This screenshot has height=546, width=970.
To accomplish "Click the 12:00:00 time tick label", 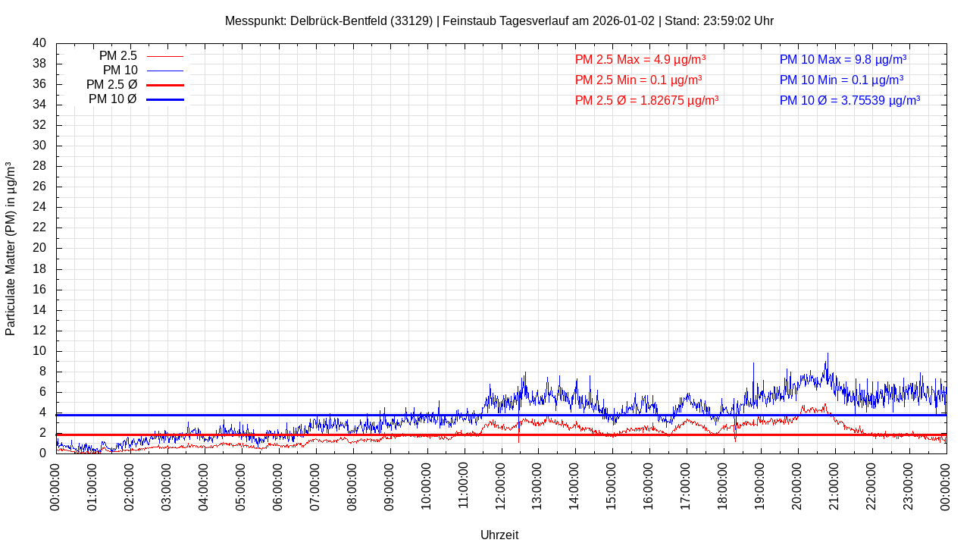I will tap(501, 486).
